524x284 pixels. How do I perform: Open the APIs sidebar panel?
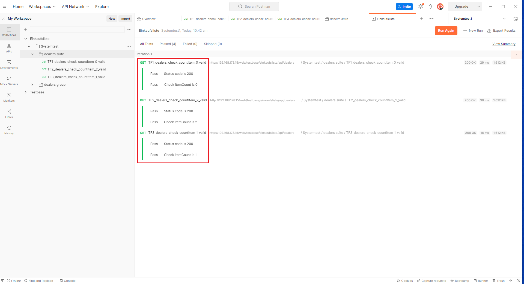click(x=9, y=48)
